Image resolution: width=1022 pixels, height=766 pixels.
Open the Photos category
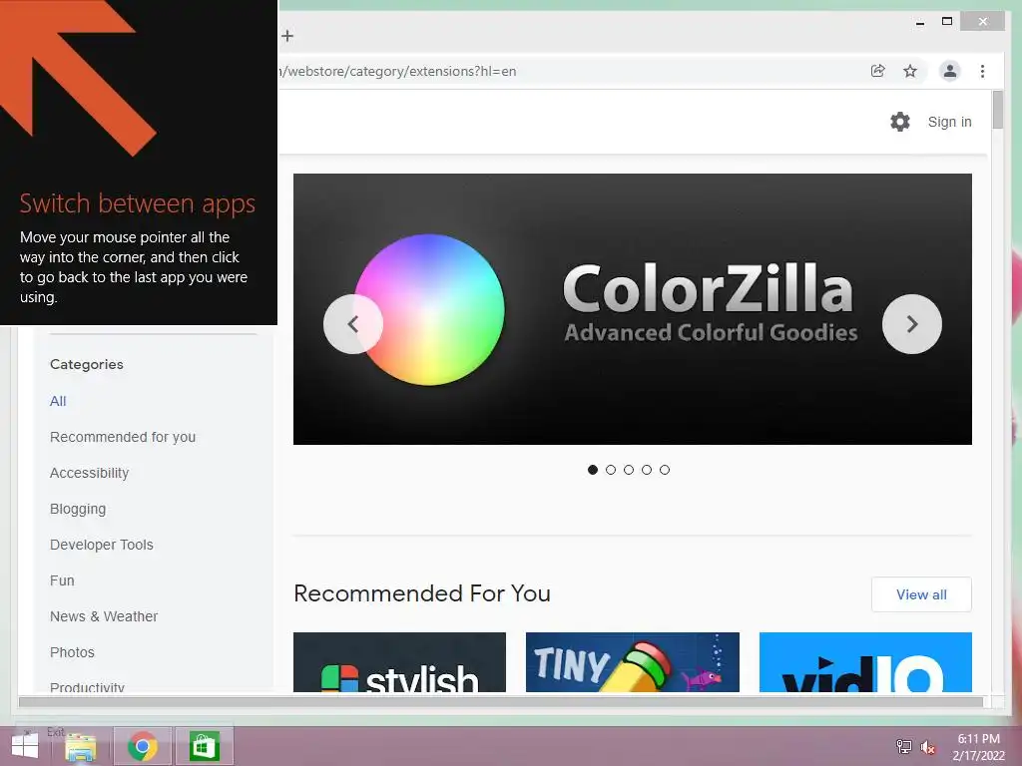tap(72, 652)
